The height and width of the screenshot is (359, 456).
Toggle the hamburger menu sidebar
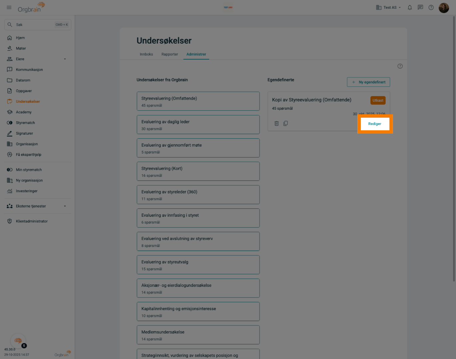(9, 7)
